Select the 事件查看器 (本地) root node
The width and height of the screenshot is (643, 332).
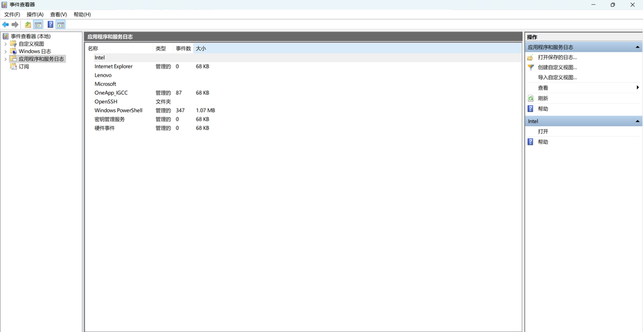click(31, 36)
